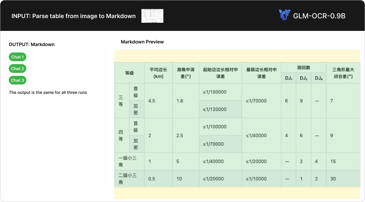Click the DJ₆ sub-column header
This screenshot has height=202, width=365.
pos(319,78)
